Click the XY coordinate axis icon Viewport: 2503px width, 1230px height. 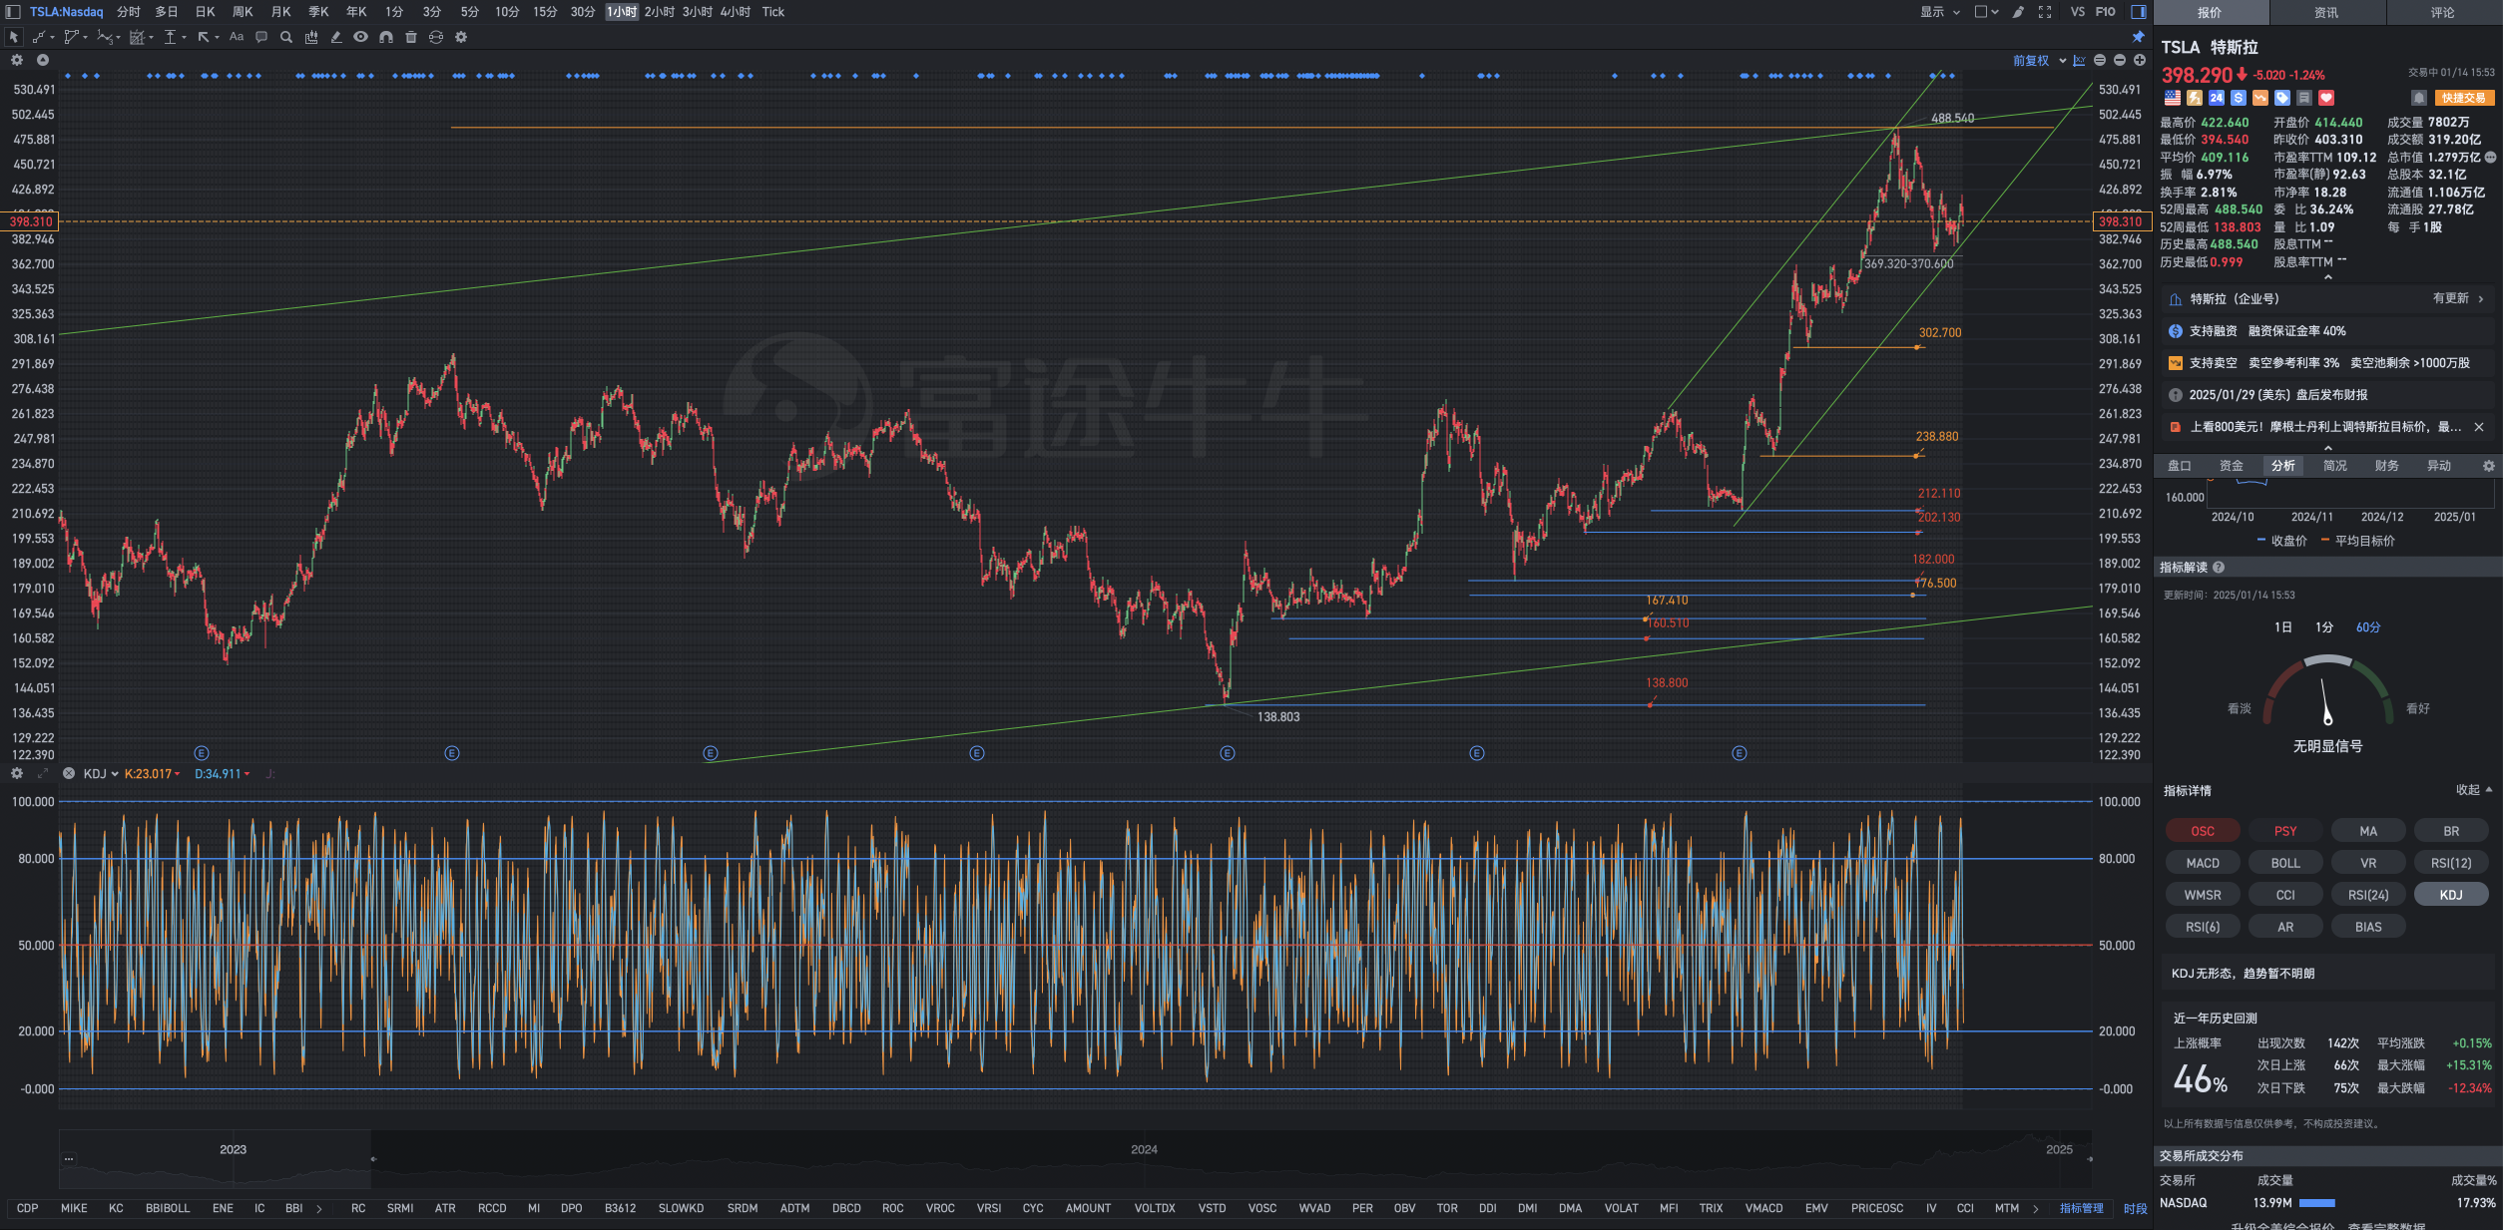pyautogui.click(x=2080, y=61)
